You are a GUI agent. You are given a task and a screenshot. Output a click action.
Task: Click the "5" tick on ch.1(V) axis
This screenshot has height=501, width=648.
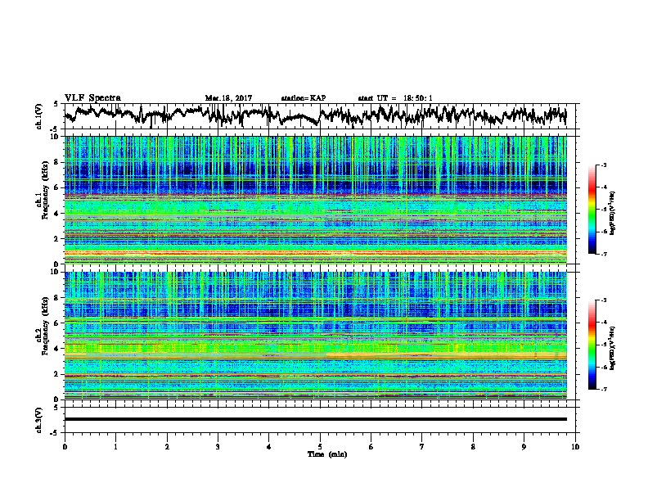click(56, 104)
